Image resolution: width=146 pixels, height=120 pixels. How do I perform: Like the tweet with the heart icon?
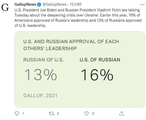coord(86,114)
